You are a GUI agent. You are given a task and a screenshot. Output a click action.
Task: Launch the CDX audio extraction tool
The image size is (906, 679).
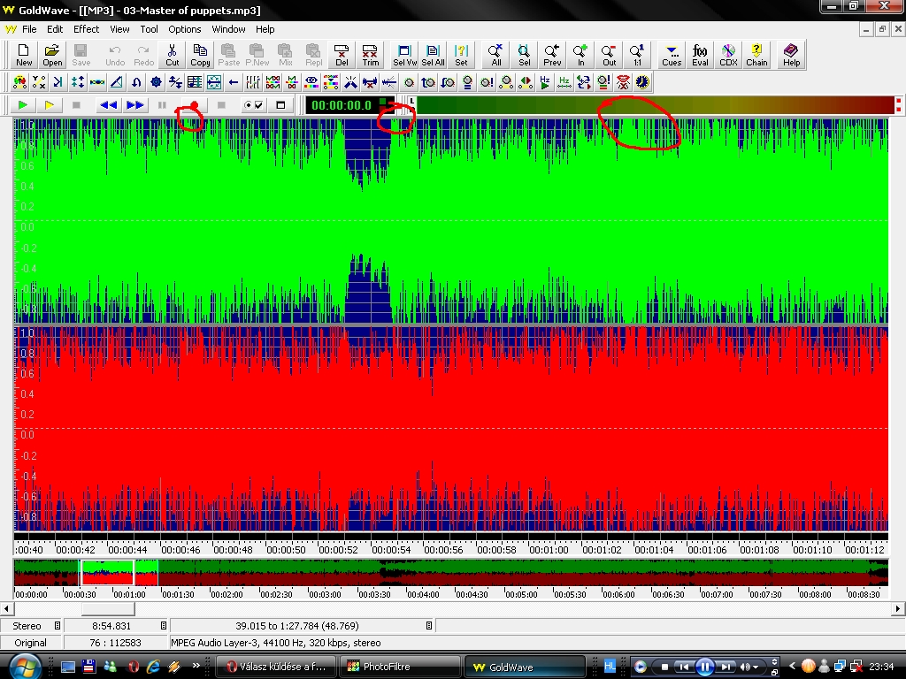click(x=728, y=55)
